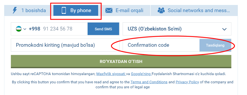Expand country code chevron beside the flag
The width and height of the screenshot is (247, 95).
pyautogui.click(x=25, y=29)
